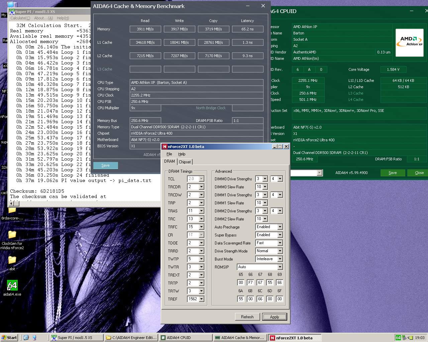Select the DRAM tab
This screenshot has width=428, height=342.
170,161
